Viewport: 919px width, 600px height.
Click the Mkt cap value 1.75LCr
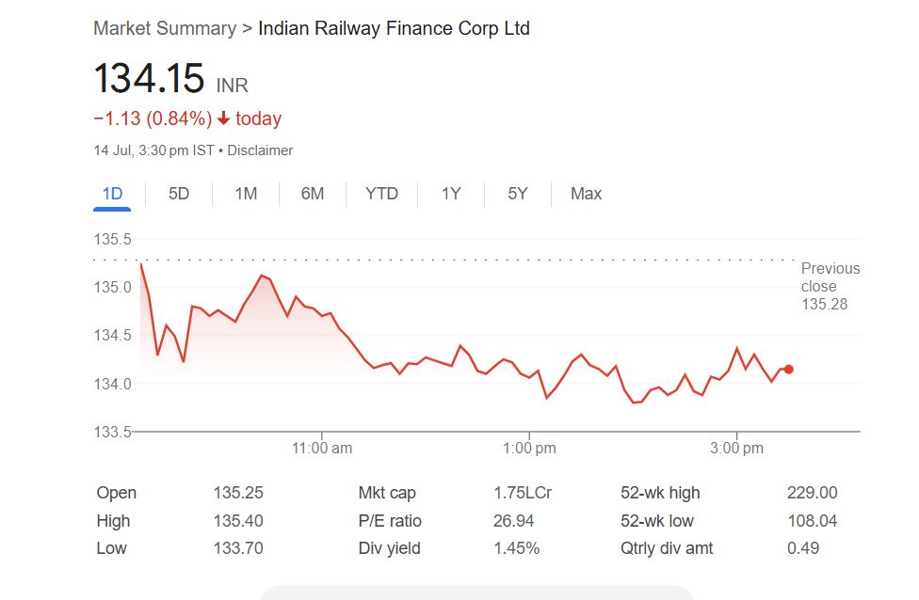click(x=521, y=493)
